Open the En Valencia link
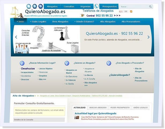165x129 pixels. pos(71,80)
